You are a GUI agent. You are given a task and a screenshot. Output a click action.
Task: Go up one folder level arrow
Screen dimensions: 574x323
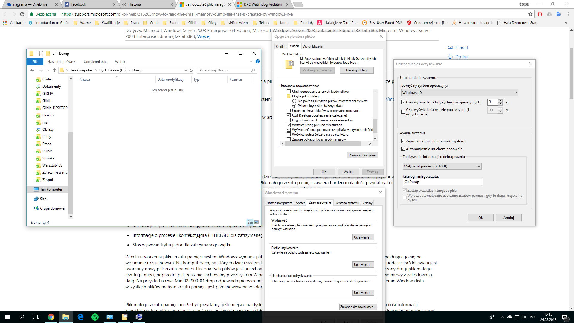[54, 70]
